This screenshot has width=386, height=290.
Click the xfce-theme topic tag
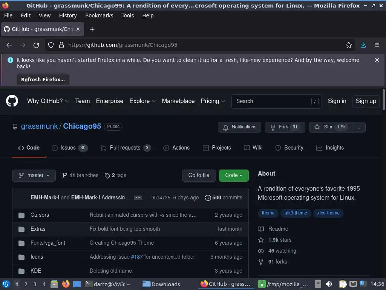point(328,213)
